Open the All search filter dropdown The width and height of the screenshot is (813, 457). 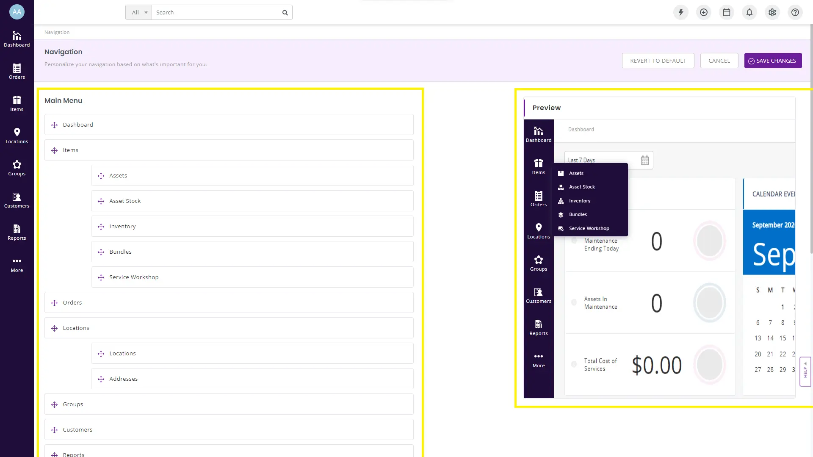pos(138,13)
